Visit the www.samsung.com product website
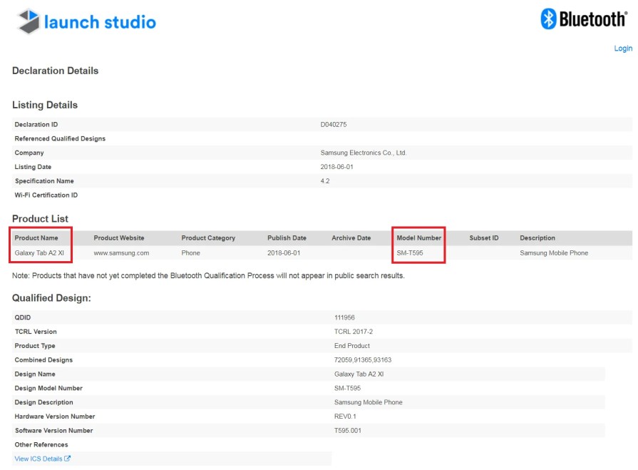The height and width of the screenshot is (470, 638). [x=121, y=252]
